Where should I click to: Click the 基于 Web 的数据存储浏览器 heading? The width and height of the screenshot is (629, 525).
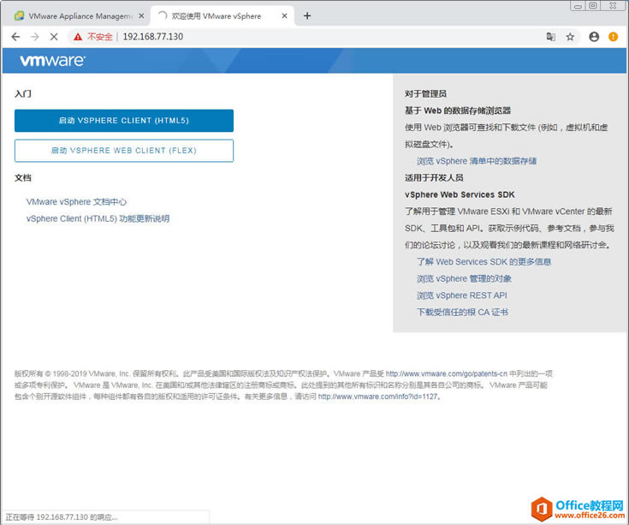click(458, 110)
